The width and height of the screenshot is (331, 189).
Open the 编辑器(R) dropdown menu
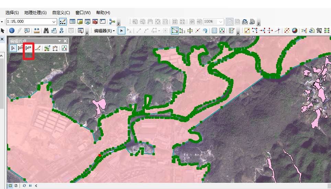tap(104, 31)
